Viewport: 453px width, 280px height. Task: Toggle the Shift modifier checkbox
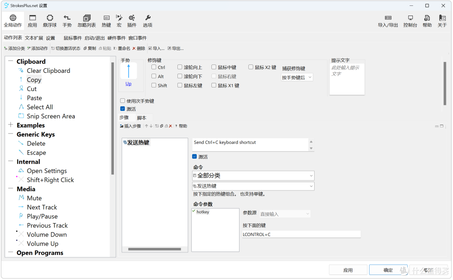click(x=154, y=85)
